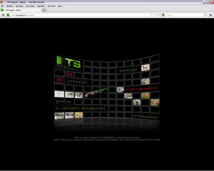Open the contatti link
This screenshot has height=171, width=214.
pos(77,81)
